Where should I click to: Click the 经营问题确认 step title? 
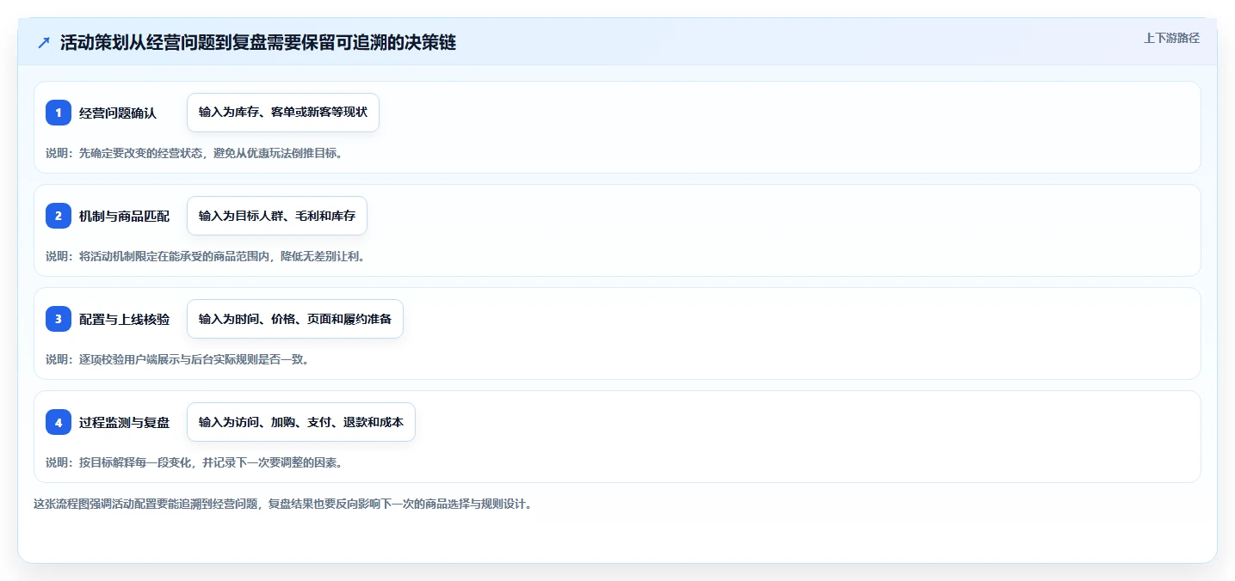tap(118, 113)
